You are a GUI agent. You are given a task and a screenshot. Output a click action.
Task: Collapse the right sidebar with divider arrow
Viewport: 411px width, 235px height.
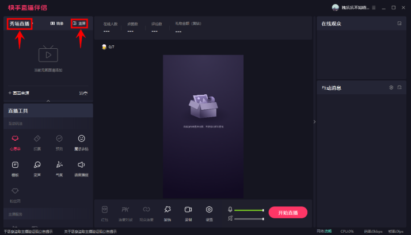pyautogui.click(x=314, y=122)
